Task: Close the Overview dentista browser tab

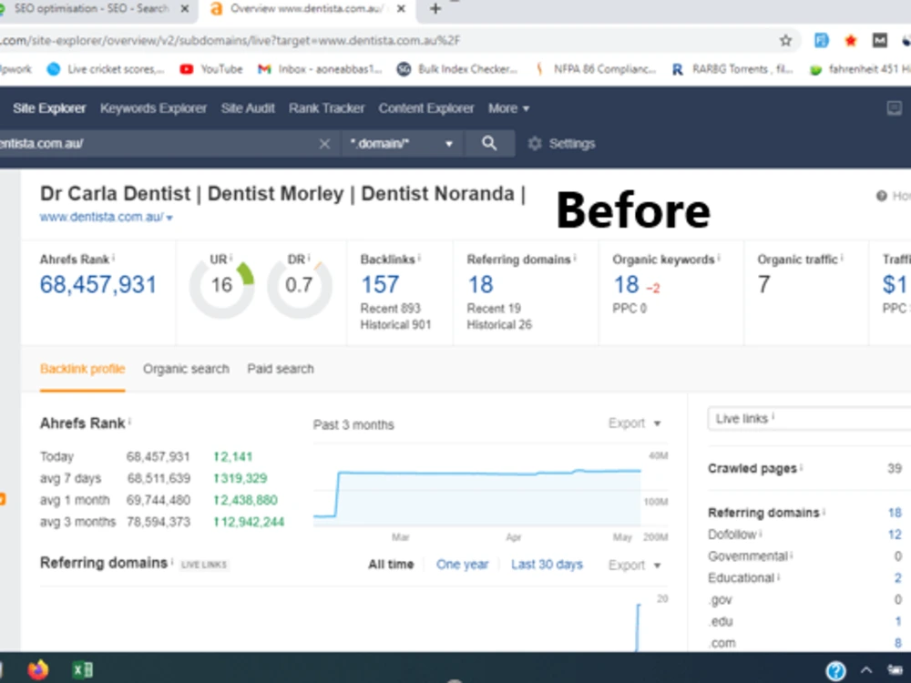Action: [401, 9]
